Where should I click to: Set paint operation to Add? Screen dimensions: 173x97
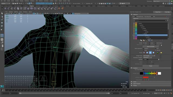click(156, 48)
